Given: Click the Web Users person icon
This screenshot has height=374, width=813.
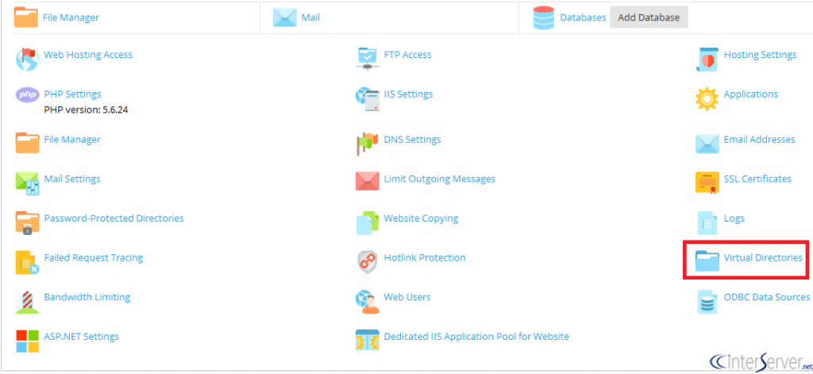Looking at the screenshot, I should tap(368, 302).
